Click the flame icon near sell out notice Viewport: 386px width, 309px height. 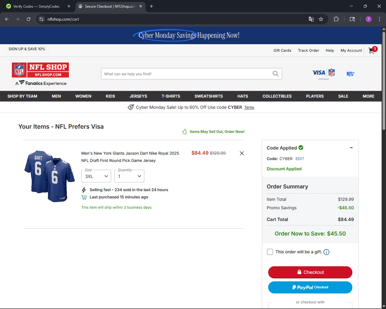click(x=185, y=132)
